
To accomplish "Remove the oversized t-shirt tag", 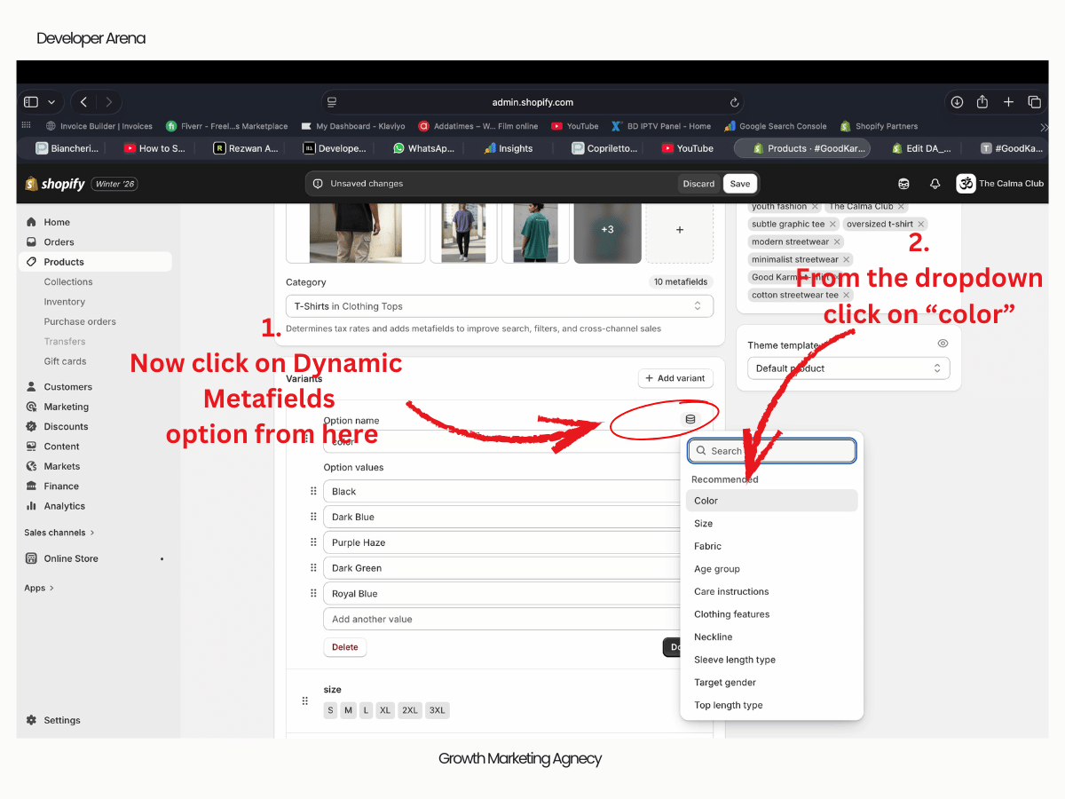I will pyautogui.click(x=921, y=225).
